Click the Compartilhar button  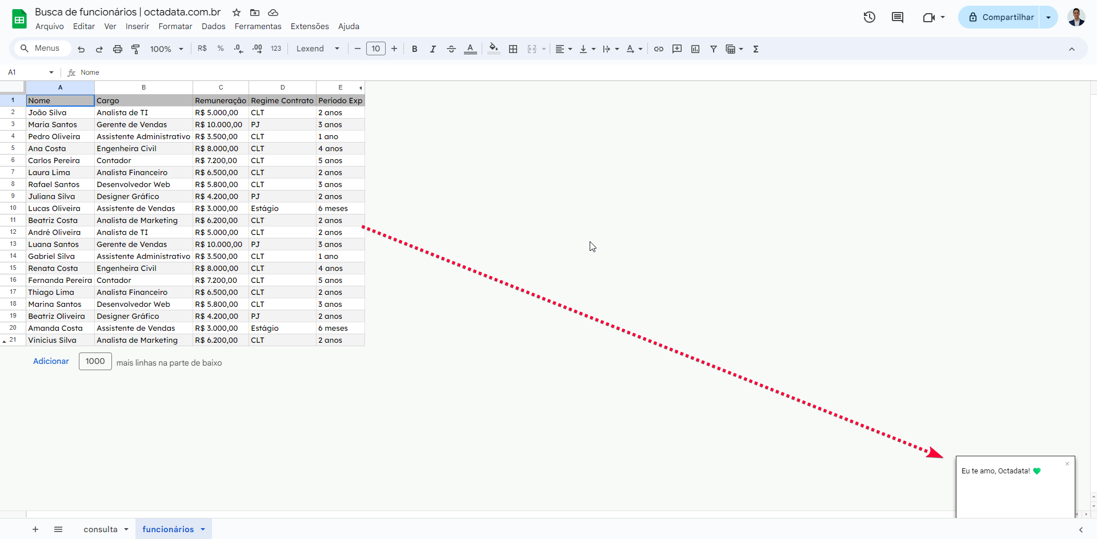coord(1000,17)
